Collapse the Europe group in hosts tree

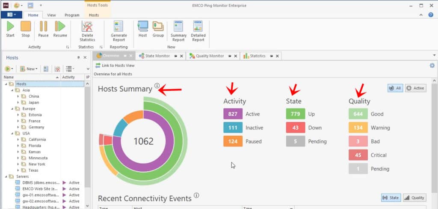tap(12, 108)
